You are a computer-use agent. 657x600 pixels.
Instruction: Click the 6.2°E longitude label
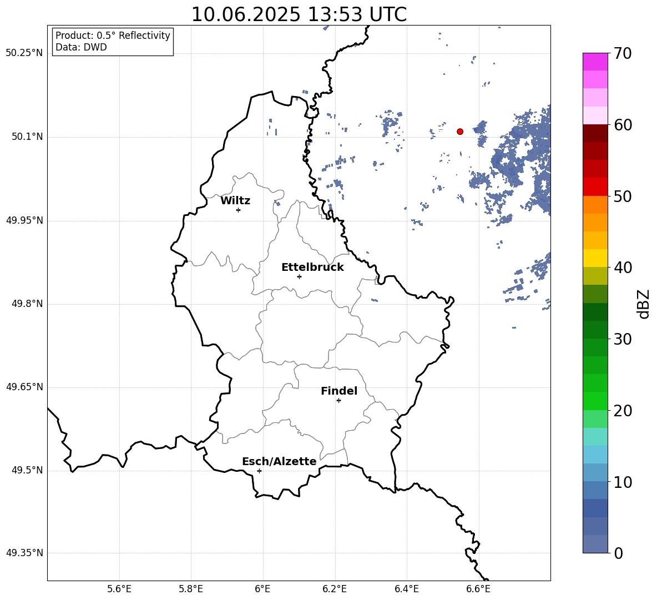pos(335,589)
